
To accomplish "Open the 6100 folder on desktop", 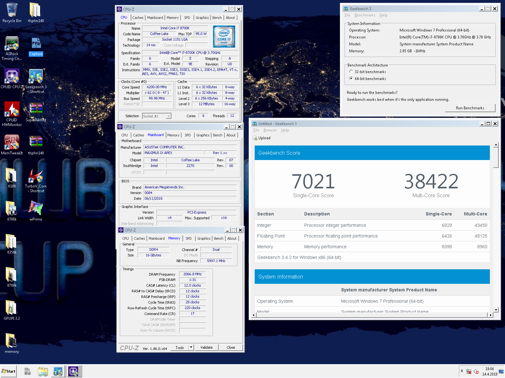I will click(12, 177).
